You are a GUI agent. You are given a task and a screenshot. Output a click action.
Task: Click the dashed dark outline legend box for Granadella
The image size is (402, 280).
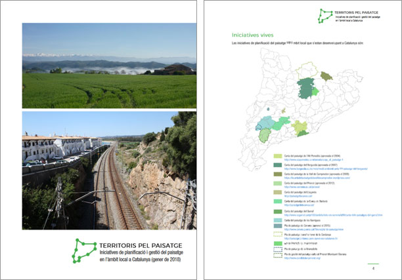tap(278, 249)
